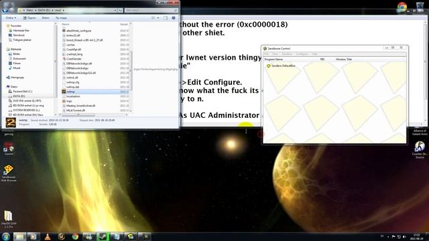Open Sandboxed Web Browser desktop shortcut

click(9, 173)
